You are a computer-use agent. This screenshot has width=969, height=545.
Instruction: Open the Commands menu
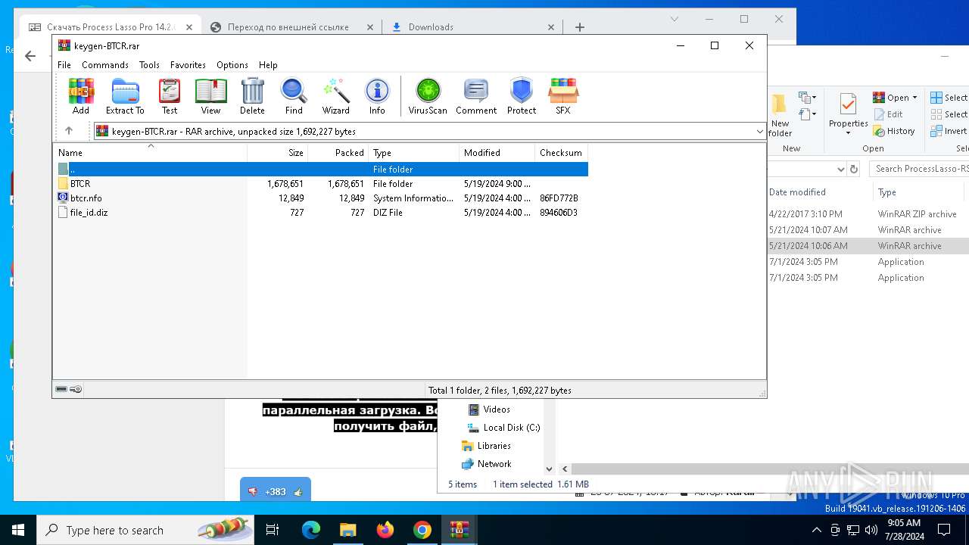point(105,65)
